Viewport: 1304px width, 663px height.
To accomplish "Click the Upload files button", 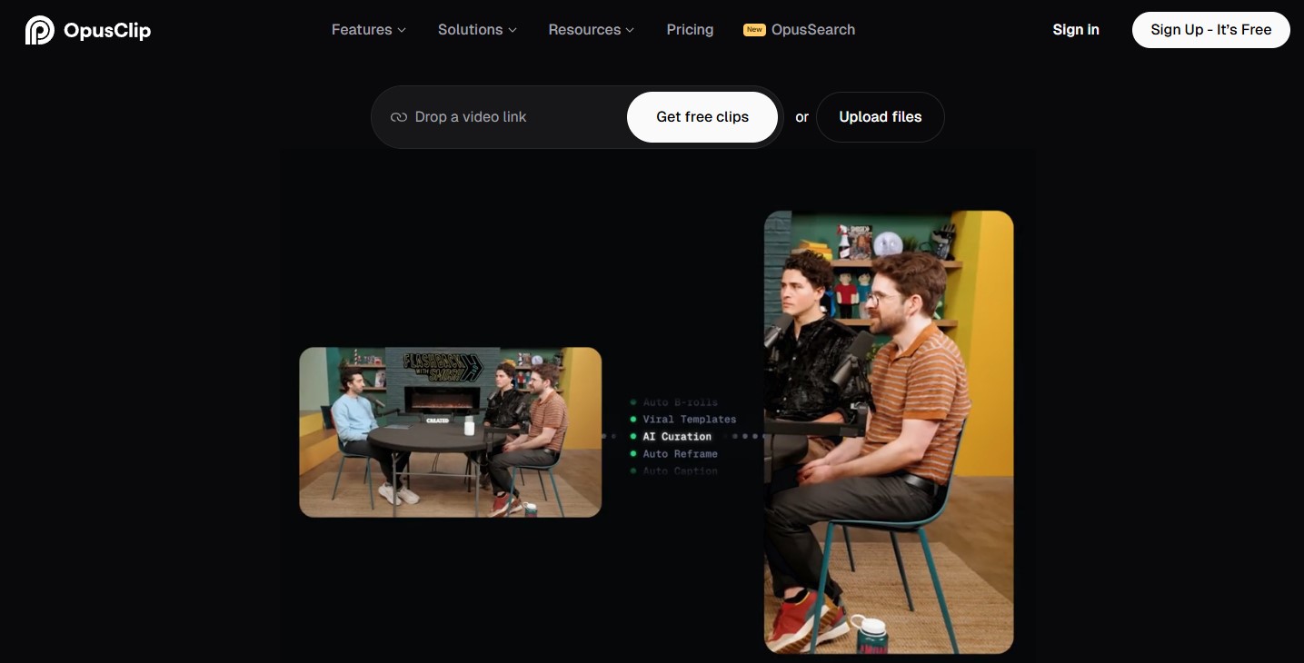I will pyautogui.click(x=880, y=117).
